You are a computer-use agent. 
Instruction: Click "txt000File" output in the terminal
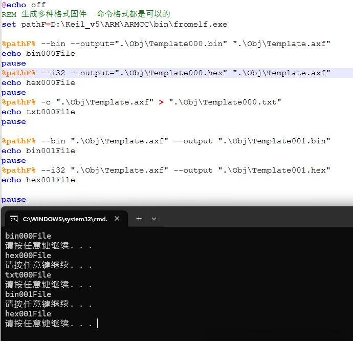tap(28, 275)
